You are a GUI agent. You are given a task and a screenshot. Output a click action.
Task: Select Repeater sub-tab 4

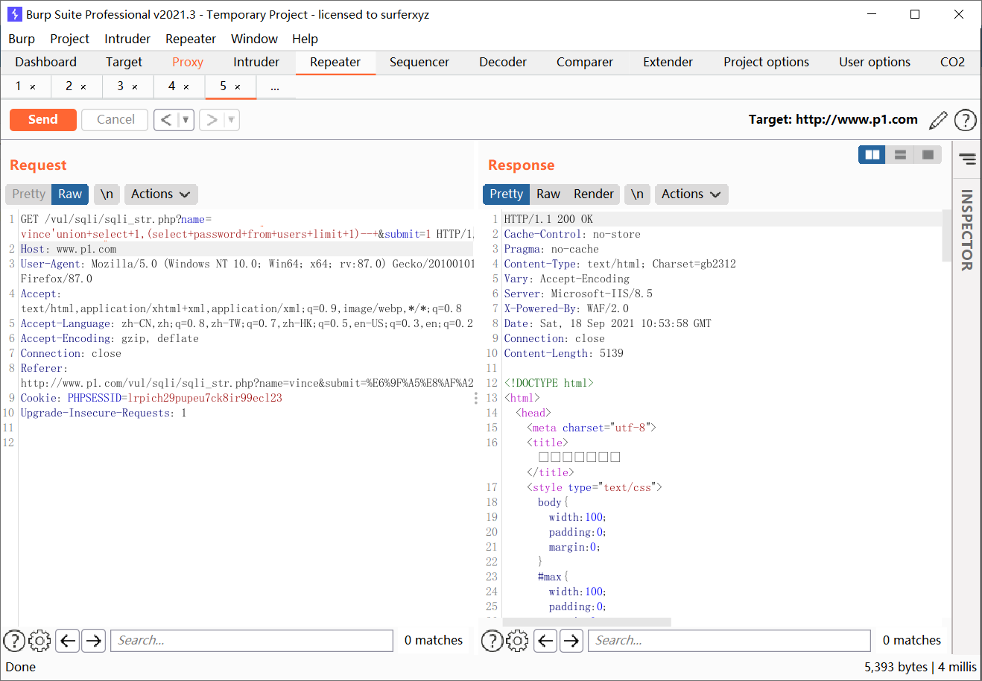point(172,86)
